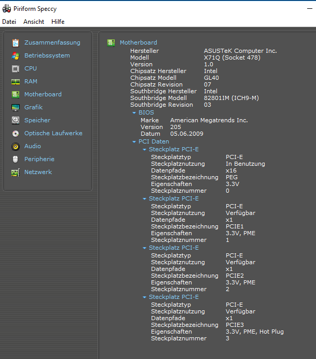Collapse the BIOS section arrow
The height and width of the screenshot is (359, 316).
point(134,113)
